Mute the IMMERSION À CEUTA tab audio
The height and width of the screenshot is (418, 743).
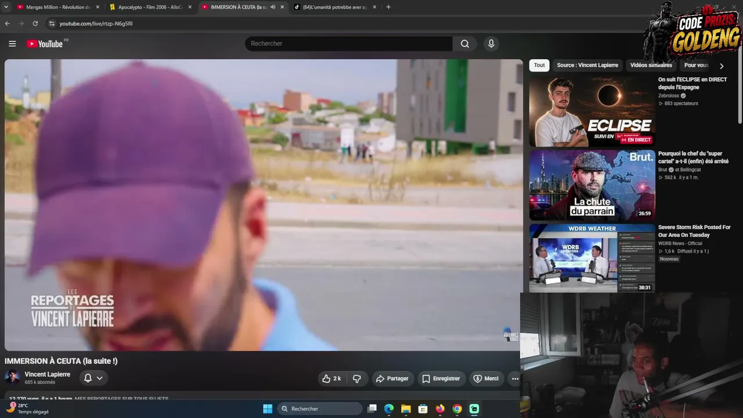pos(272,7)
